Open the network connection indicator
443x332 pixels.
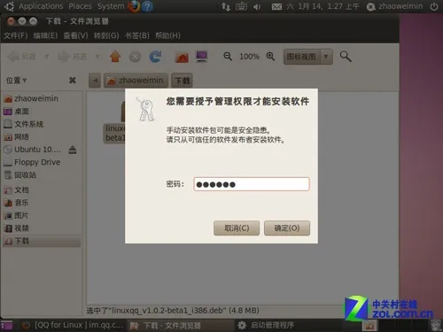226,6
